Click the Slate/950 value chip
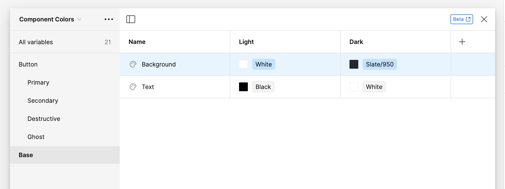This screenshot has width=505, height=189. pyautogui.click(x=380, y=64)
